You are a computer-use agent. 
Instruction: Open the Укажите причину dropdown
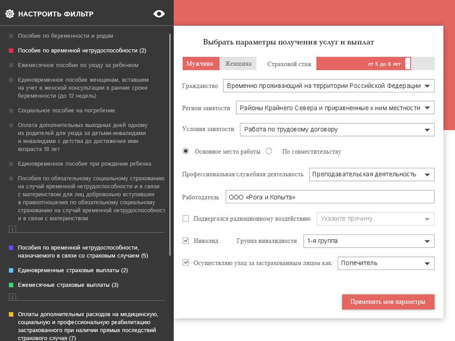[376, 219]
